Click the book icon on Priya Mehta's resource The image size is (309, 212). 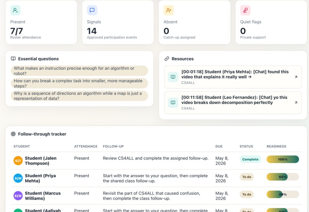[173, 77]
